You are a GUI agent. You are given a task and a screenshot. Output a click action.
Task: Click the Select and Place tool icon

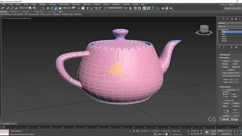(60, 8)
